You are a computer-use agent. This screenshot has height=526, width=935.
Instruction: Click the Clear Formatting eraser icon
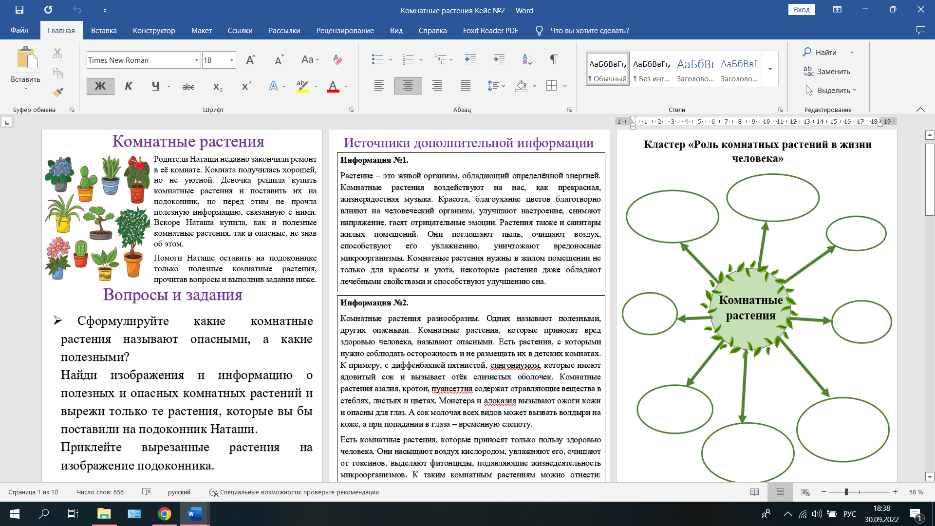click(337, 60)
